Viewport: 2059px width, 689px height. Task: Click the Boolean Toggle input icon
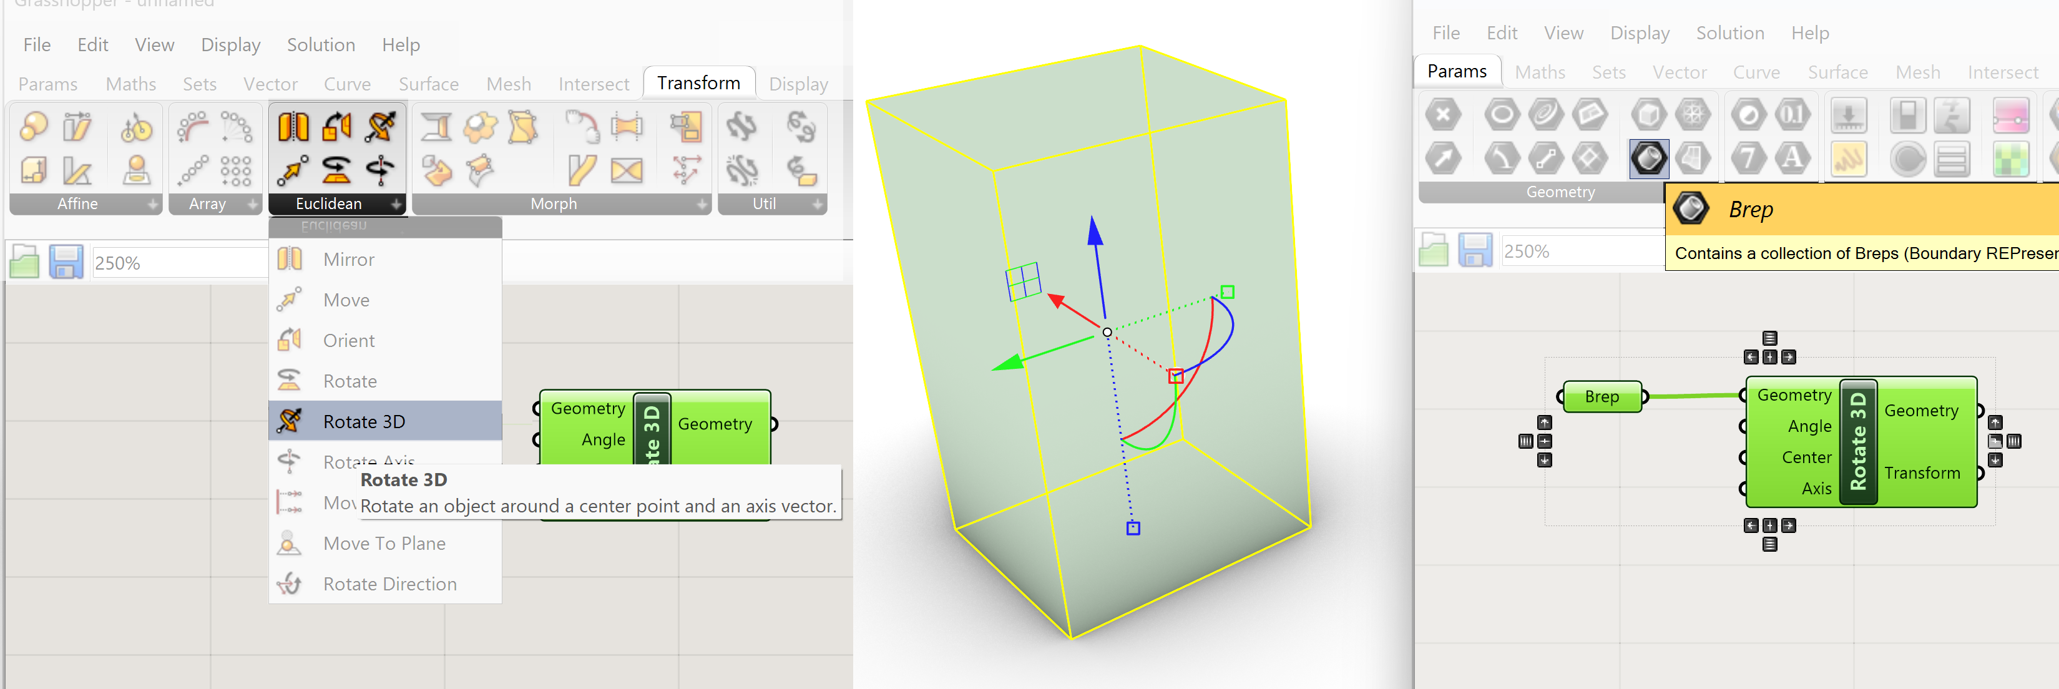(x=1907, y=115)
